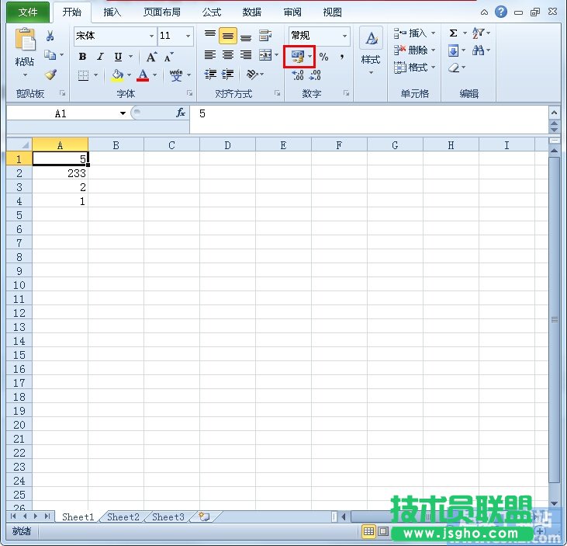The width and height of the screenshot is (567, 546).
Task: Open accounting format dropdown arrow
Action: click(310, 57)
